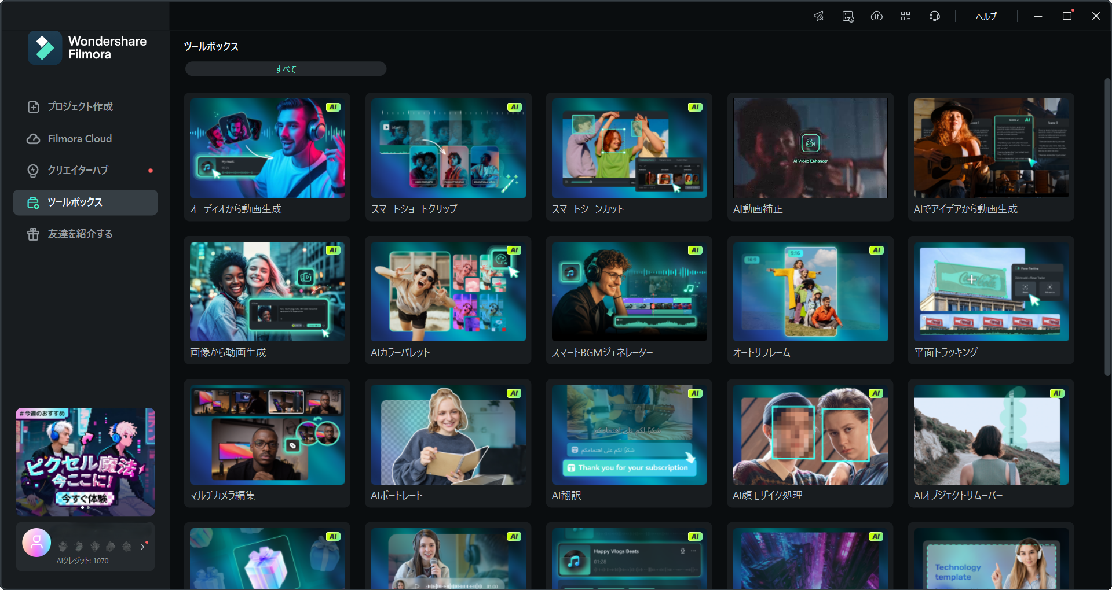
Task: Open the message list icon in title bar
Action: [848, 16]
